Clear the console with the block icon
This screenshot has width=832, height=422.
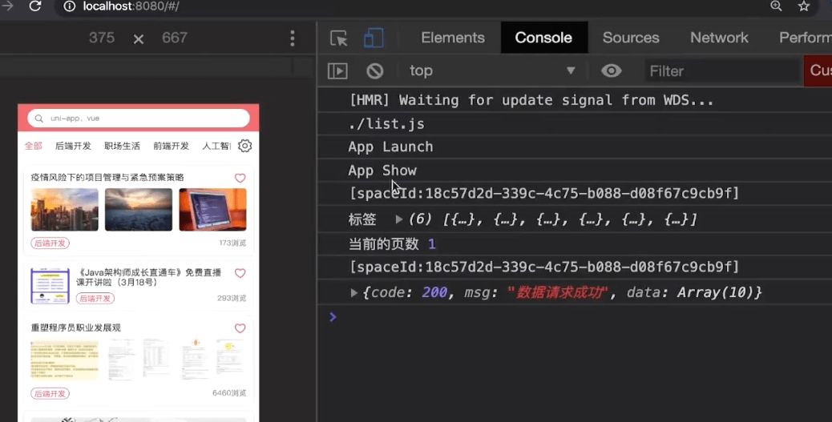pos(374,70)
